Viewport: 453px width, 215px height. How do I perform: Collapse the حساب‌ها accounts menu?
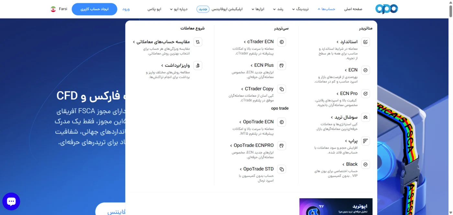point(326,9)
